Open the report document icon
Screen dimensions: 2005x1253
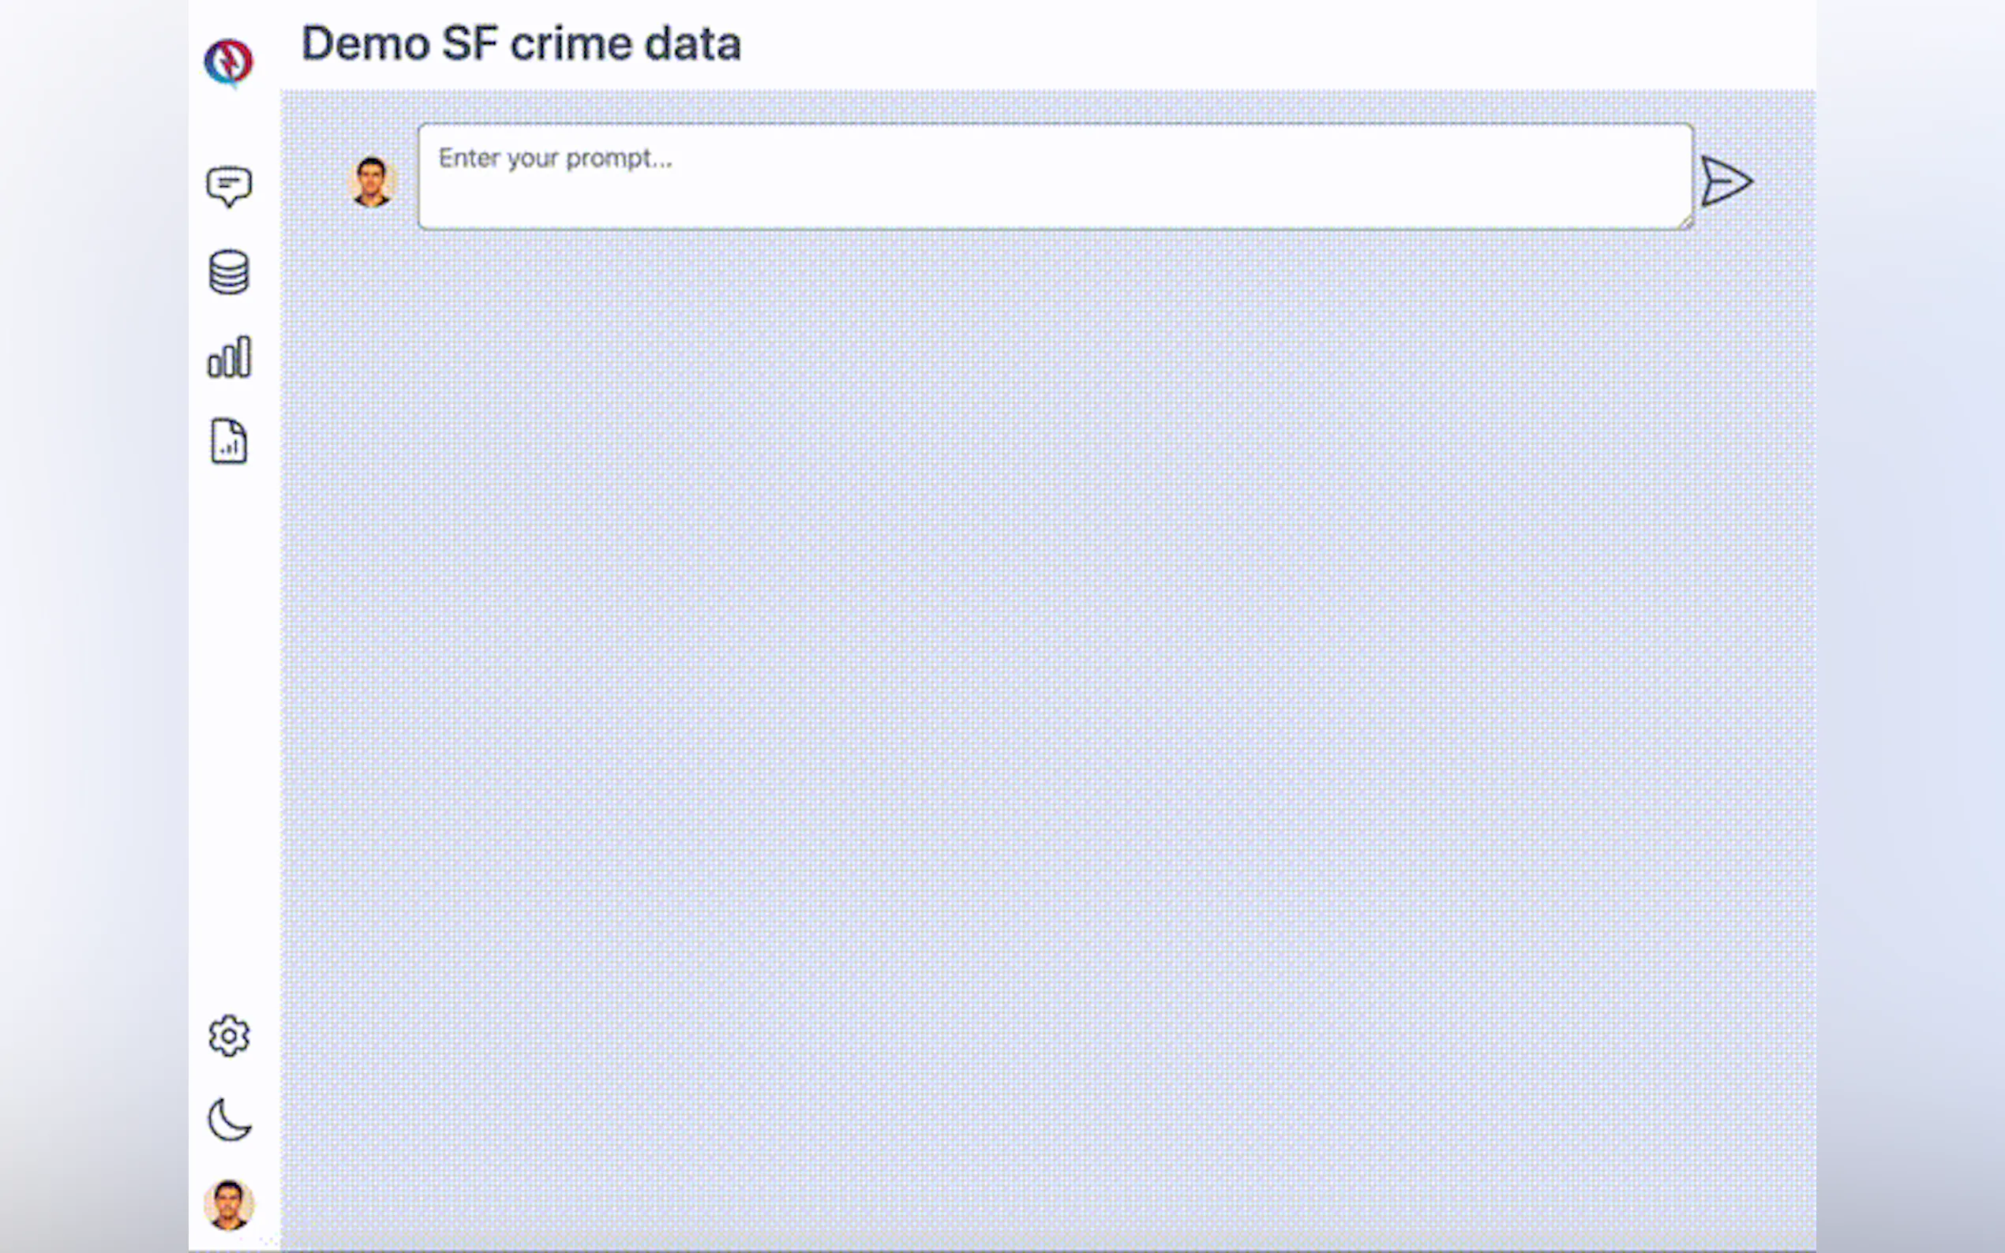pos(229,442)
